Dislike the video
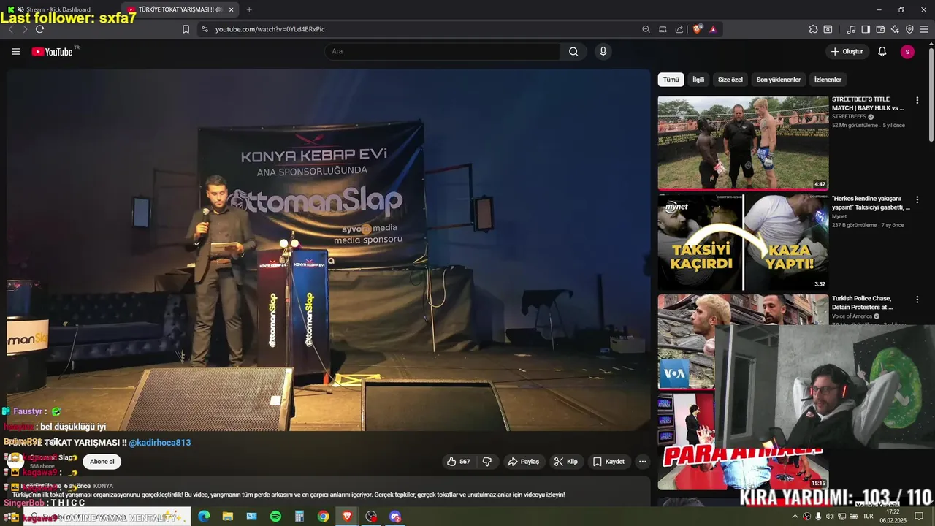 click(x=487, y=462)
